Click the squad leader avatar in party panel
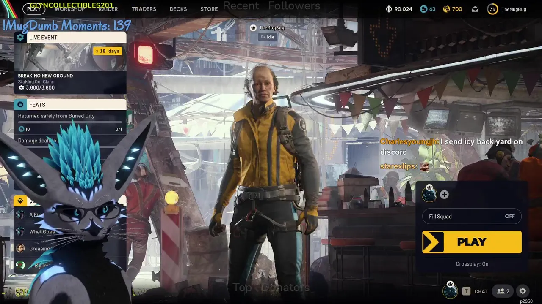The width and height of the screenshot is (542, 304). 429,194
